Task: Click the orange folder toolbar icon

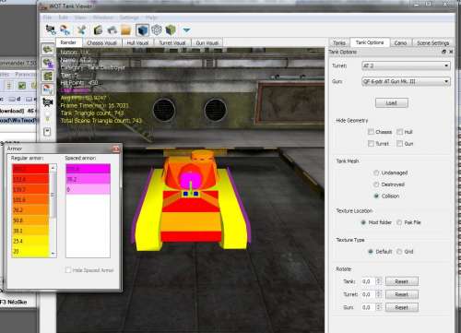Action: [x=126, y=30]
